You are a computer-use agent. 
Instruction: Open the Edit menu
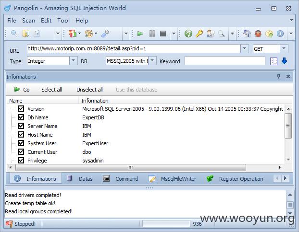point(46,20)
